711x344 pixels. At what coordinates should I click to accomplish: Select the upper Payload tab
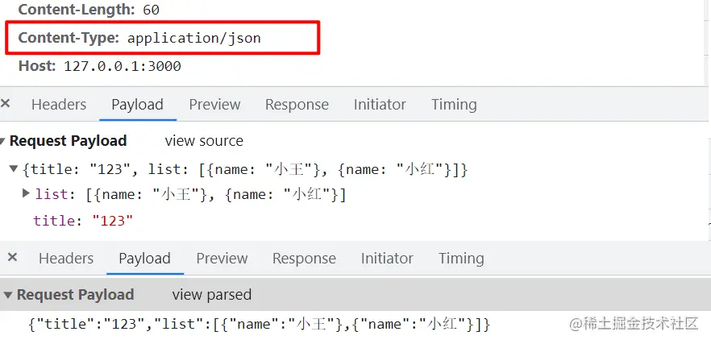pyautogui.click(x=137, y=105)
